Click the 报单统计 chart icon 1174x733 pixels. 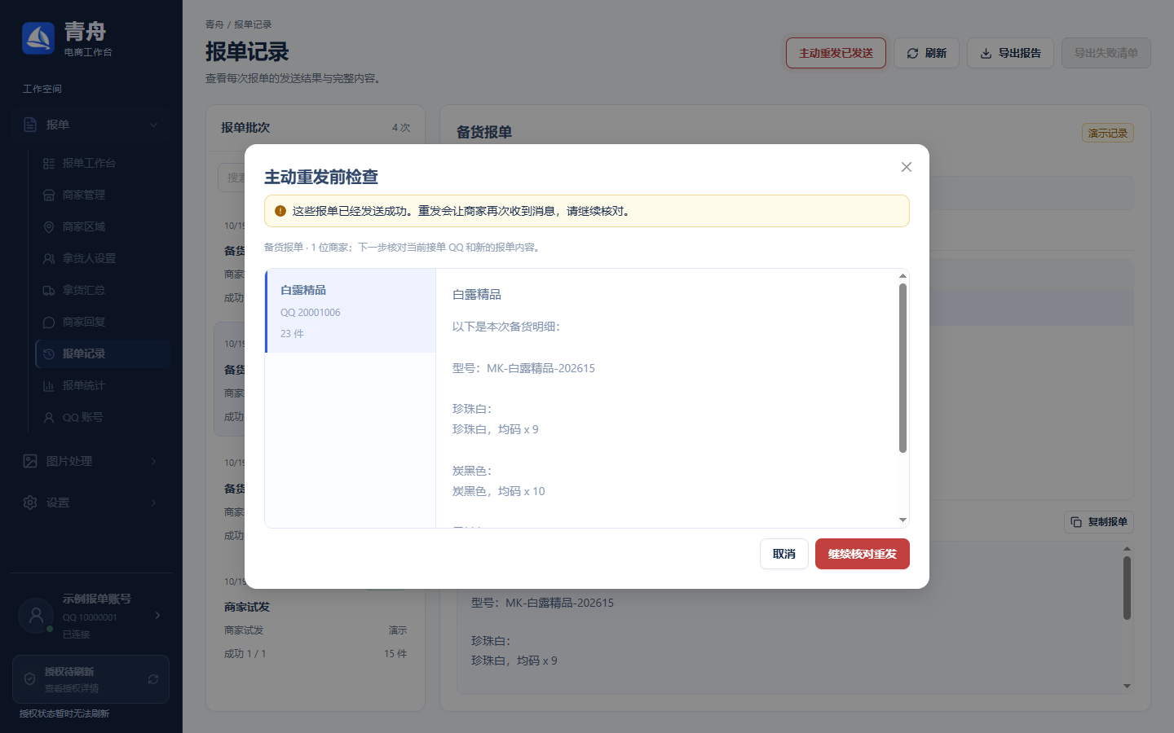pos(49,385)
